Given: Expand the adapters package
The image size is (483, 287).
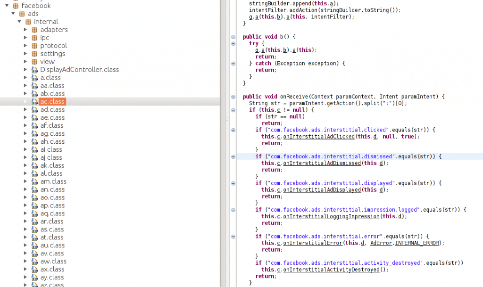Looking at the screenshot, I should pos(25,30).
